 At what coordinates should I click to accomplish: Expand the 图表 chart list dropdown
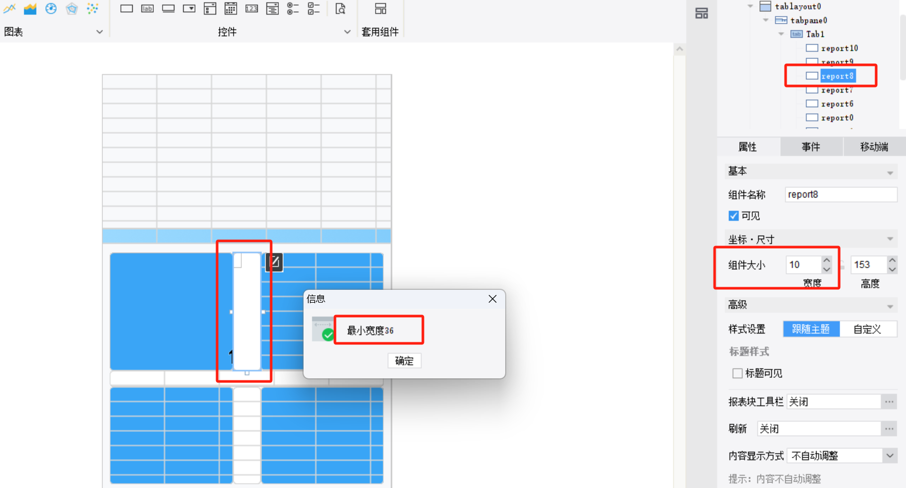[99, 32]
